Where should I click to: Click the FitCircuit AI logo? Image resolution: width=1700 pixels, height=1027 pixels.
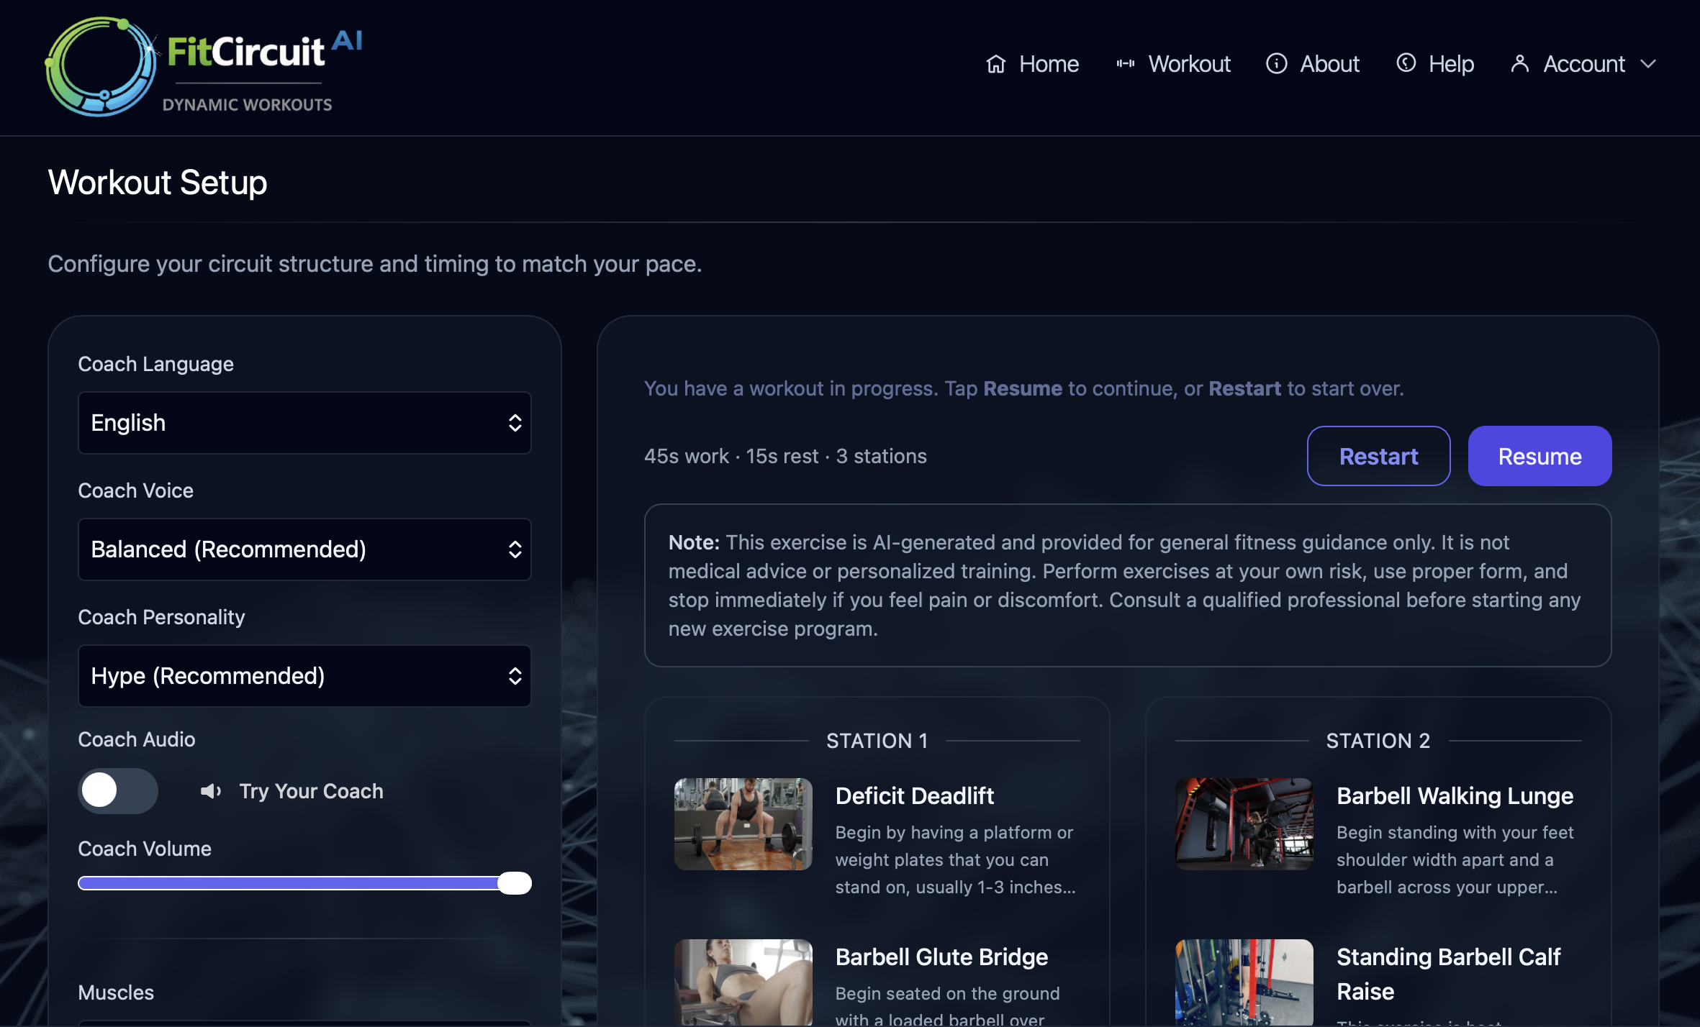203,66
